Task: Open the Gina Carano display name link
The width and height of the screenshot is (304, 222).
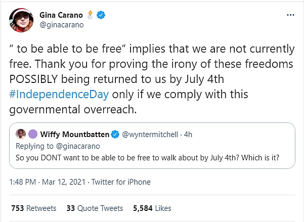Action: (x=63, y=15)
